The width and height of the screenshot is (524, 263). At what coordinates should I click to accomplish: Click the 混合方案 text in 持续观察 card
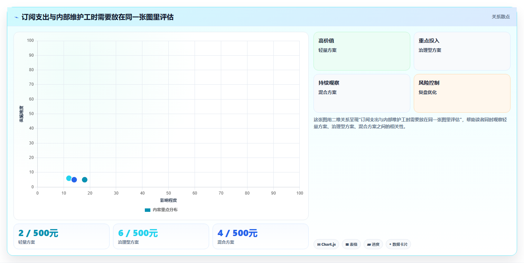327,92
